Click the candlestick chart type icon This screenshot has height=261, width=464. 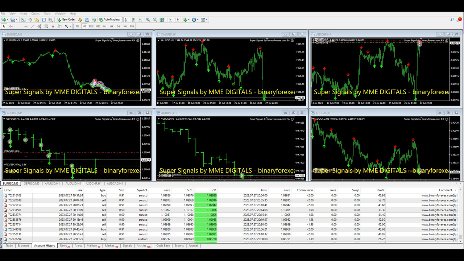(x=133, y=20)
